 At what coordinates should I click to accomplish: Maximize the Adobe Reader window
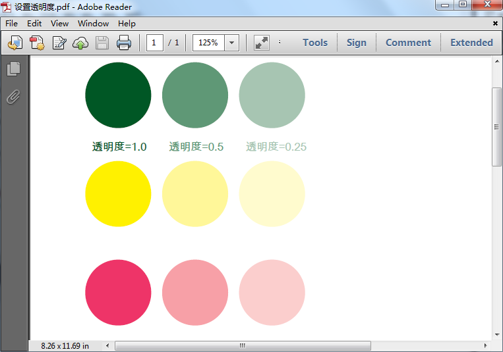point(463,5)
